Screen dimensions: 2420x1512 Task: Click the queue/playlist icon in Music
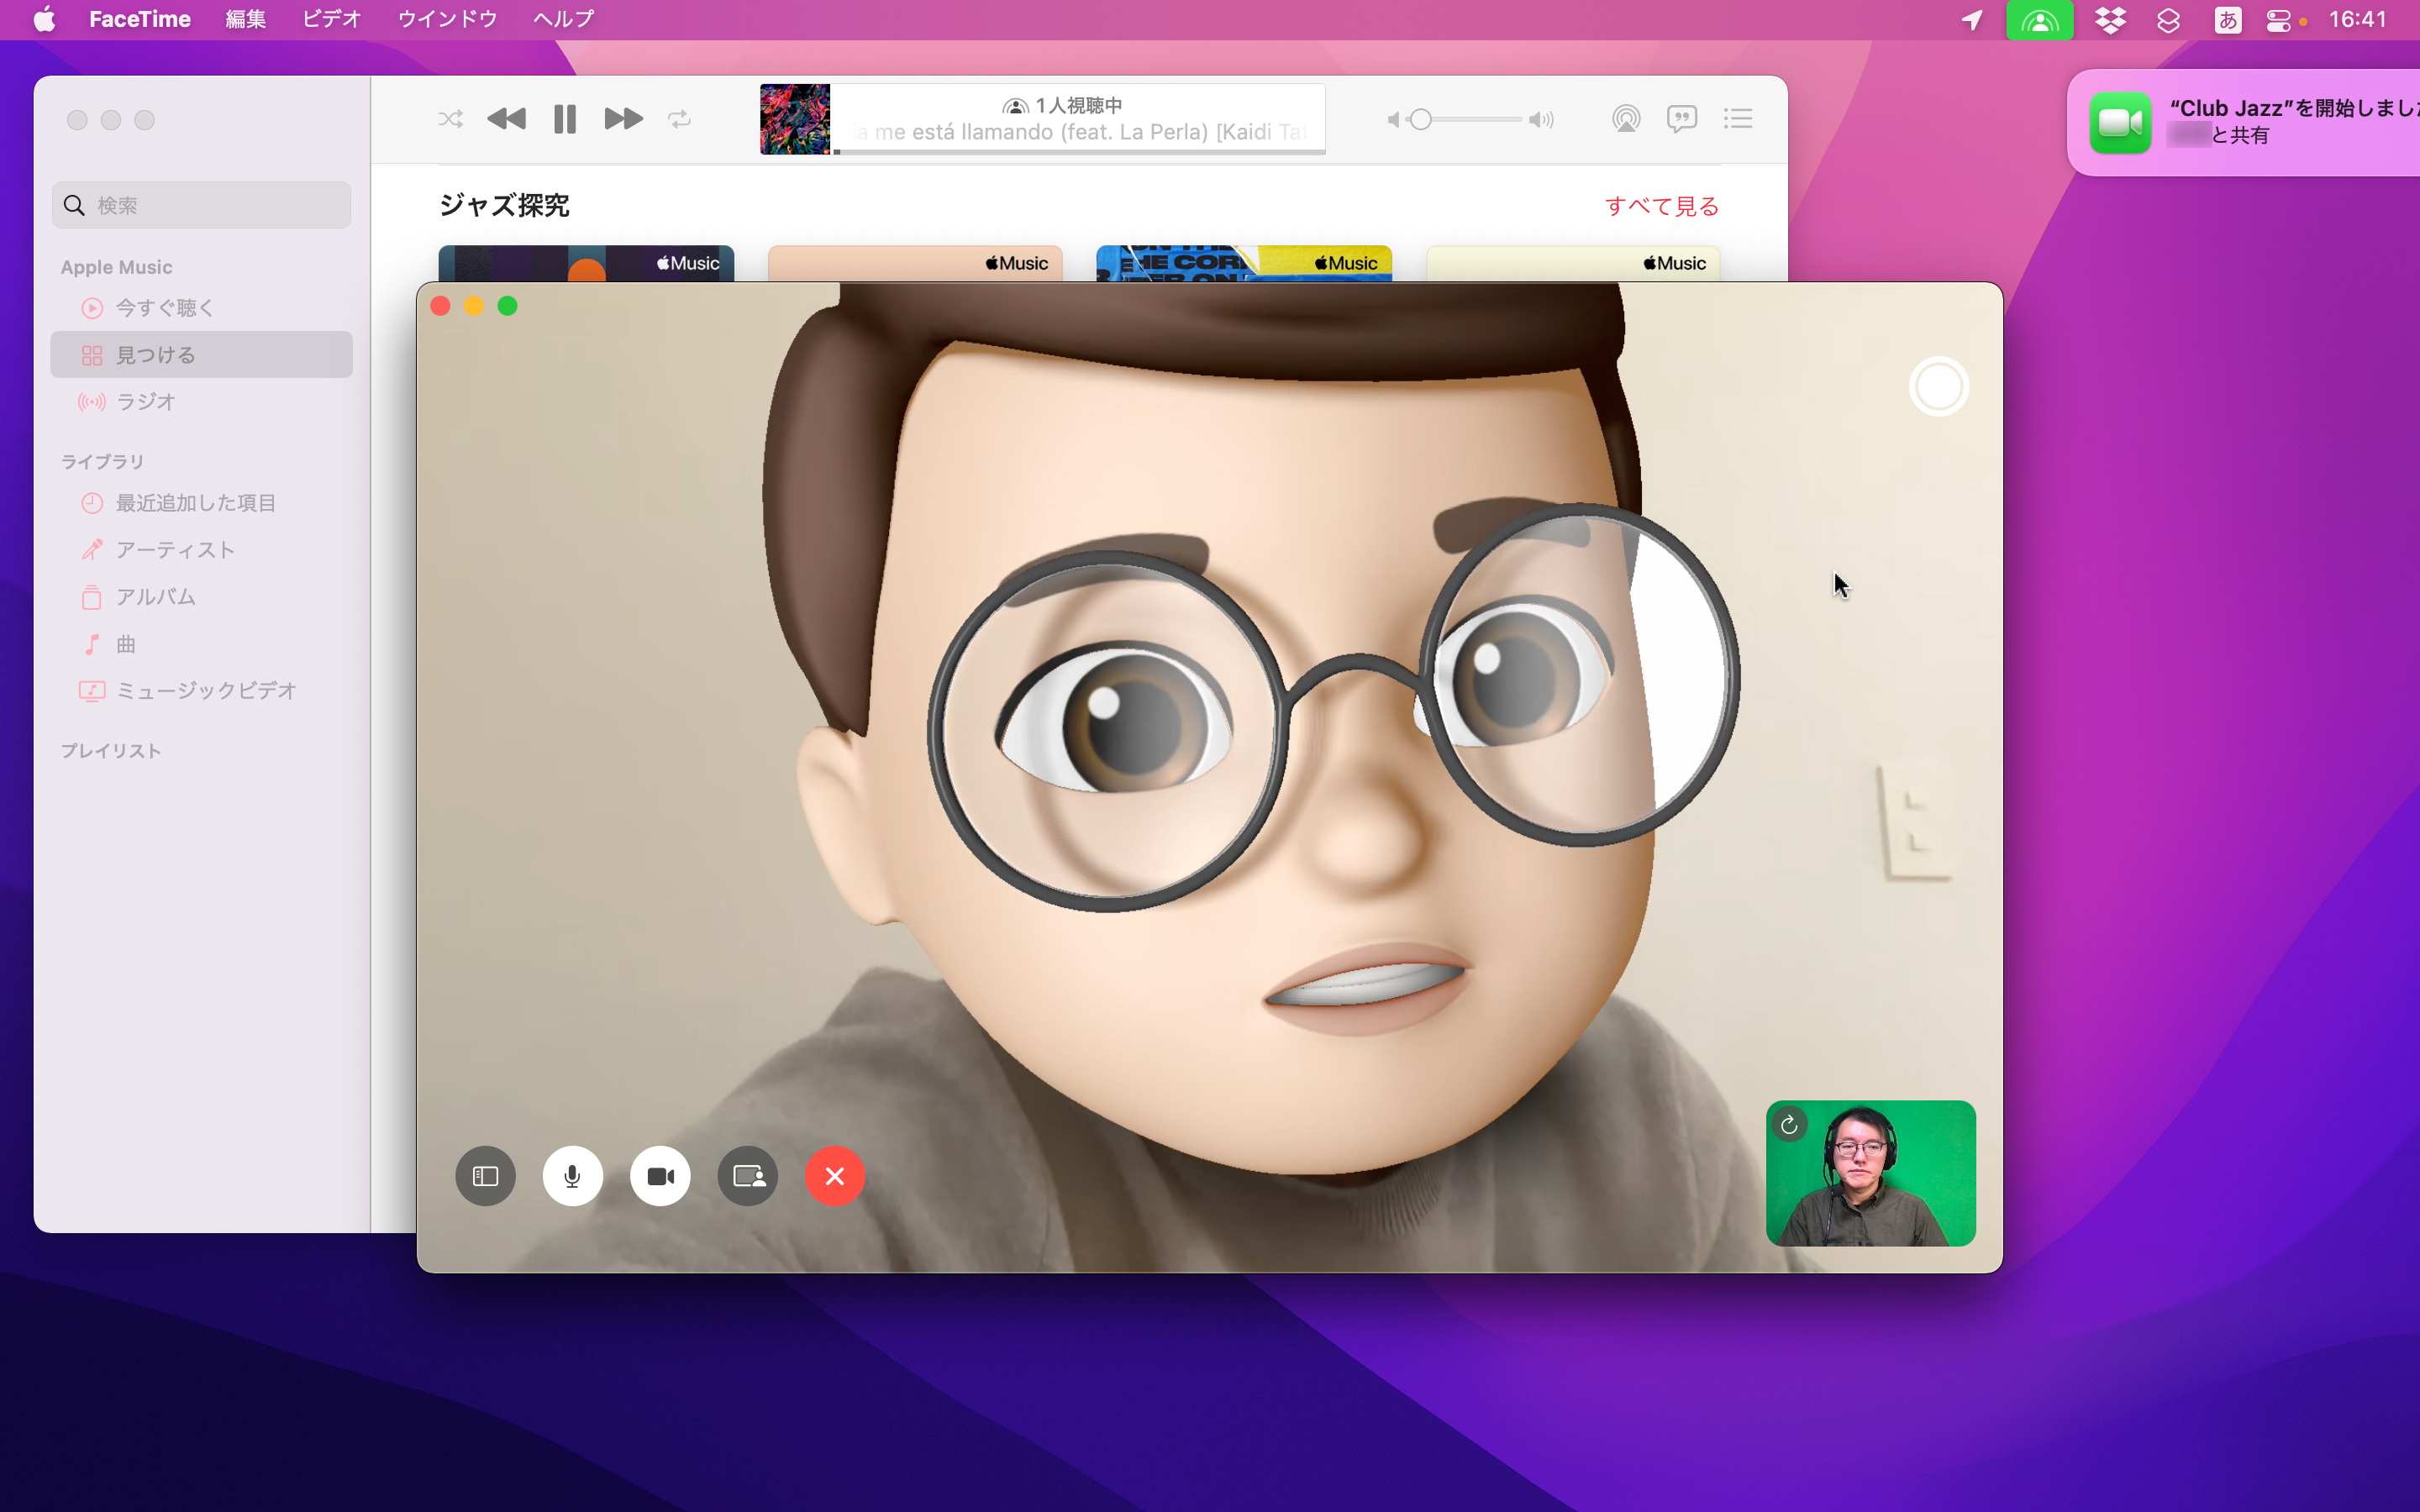(1739, 118)
